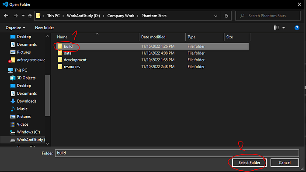Select the data folder
This screenshot has width=306, height=172.
coord(67,53)
